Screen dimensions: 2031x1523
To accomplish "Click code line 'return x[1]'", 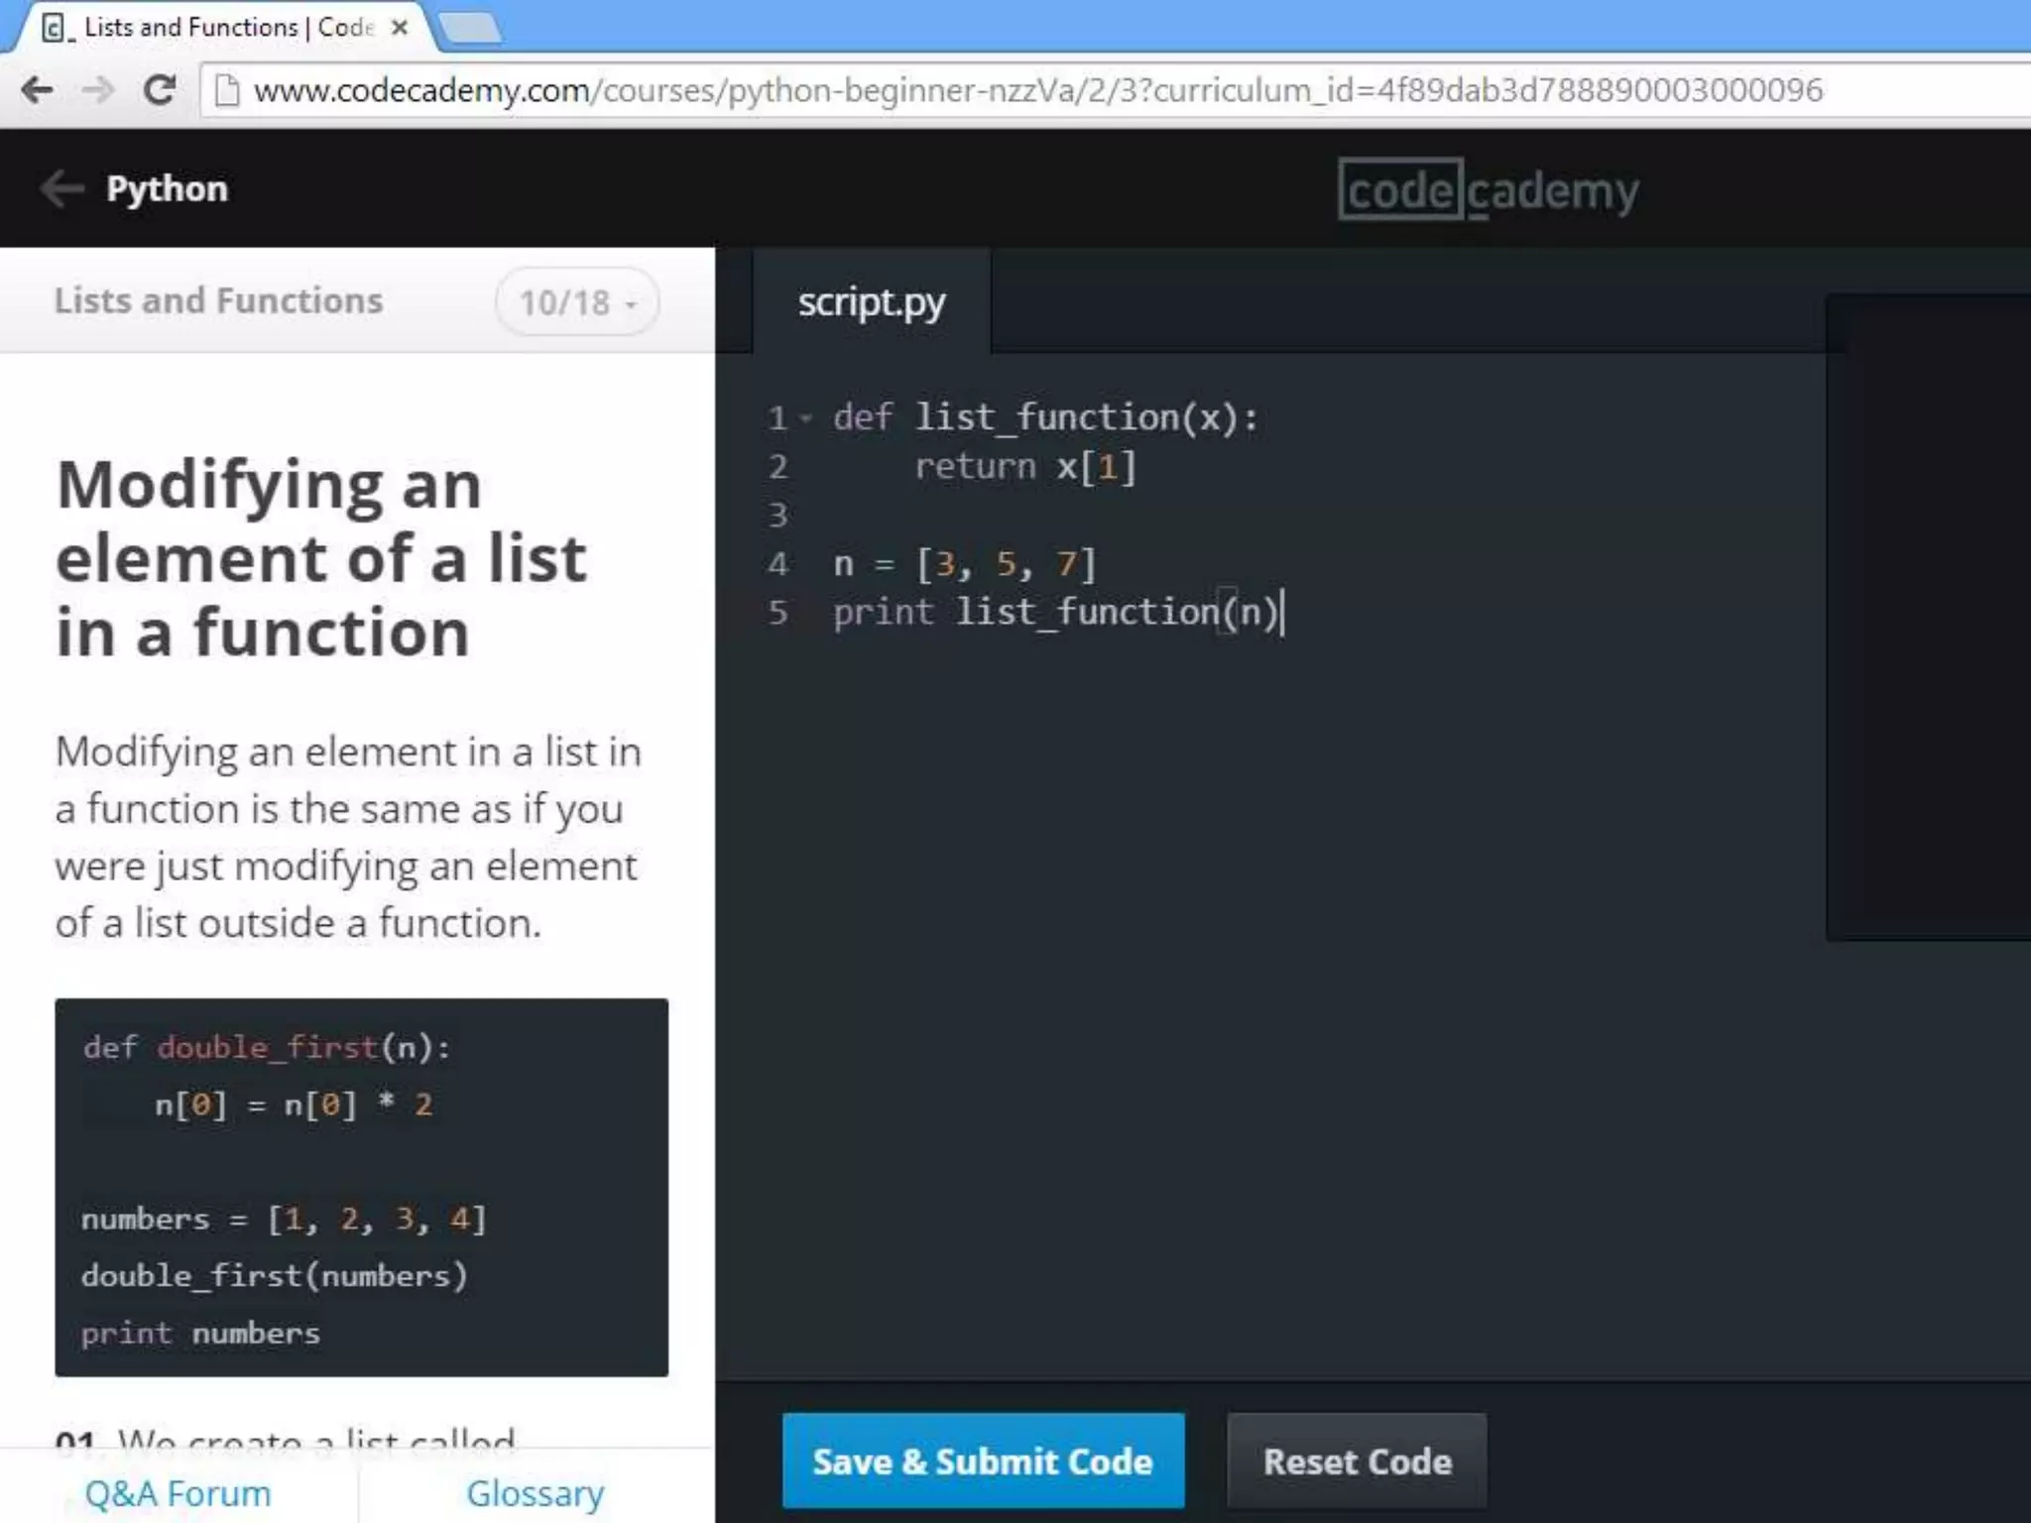I will point(1025,466).
